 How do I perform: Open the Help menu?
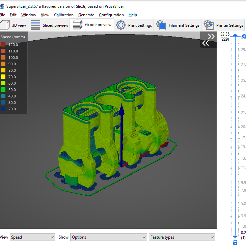click(x=133, y=15)
